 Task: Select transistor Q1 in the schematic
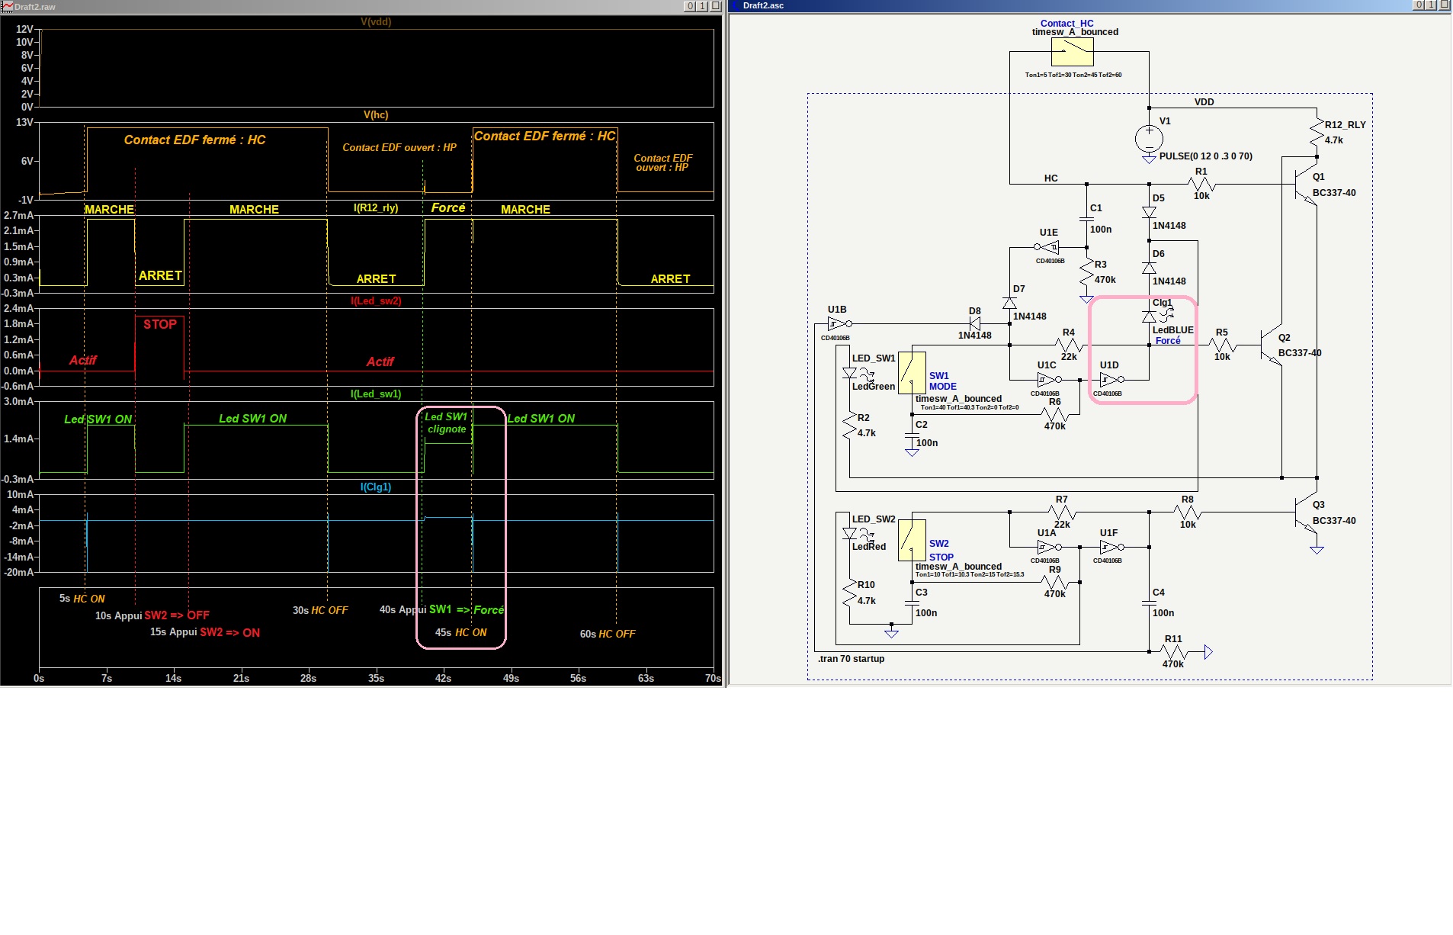1305,184
